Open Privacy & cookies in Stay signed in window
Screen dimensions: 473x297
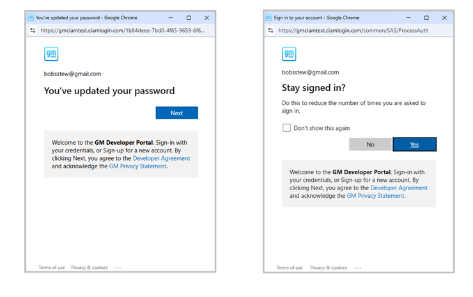329,268
